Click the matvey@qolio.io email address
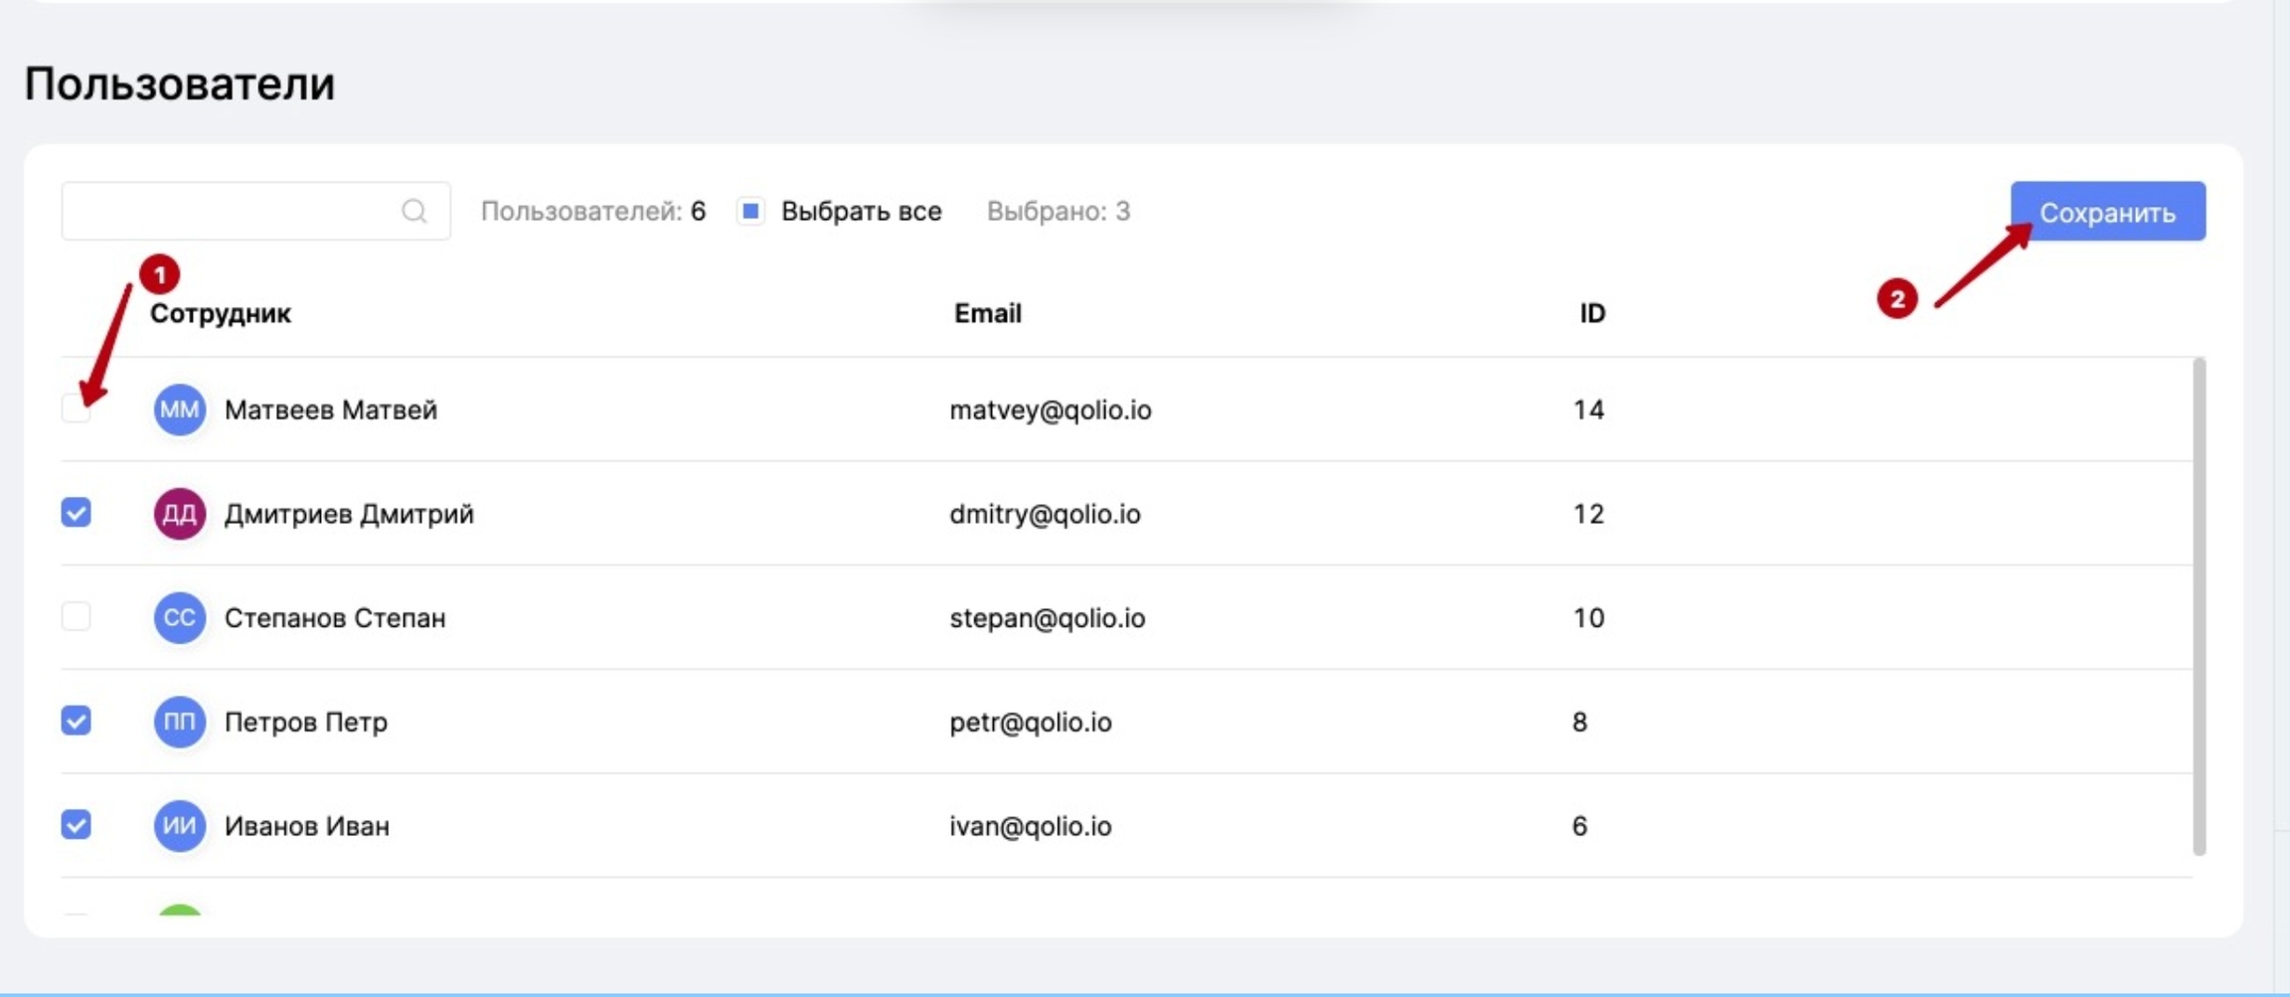This screenshot has width=2290, height=997. pyautogui.click(x=1050, y=410)
